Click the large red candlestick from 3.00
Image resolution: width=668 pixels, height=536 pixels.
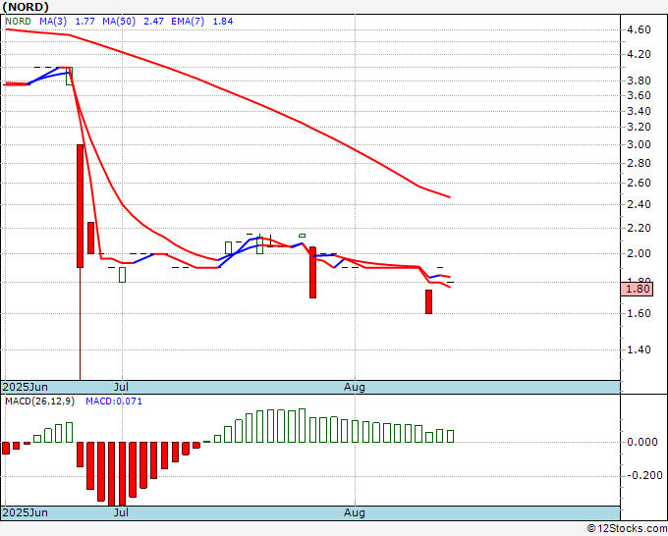point(81,206)
